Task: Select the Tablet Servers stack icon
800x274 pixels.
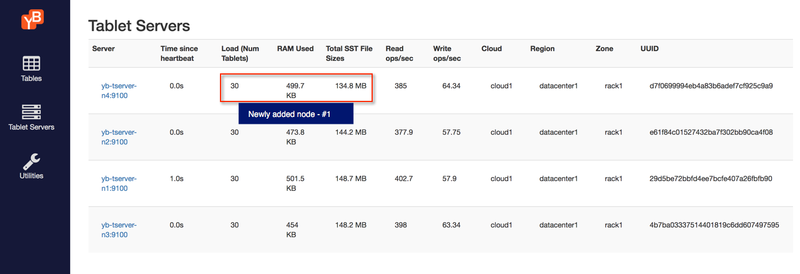Action: (x=31, y=112)
